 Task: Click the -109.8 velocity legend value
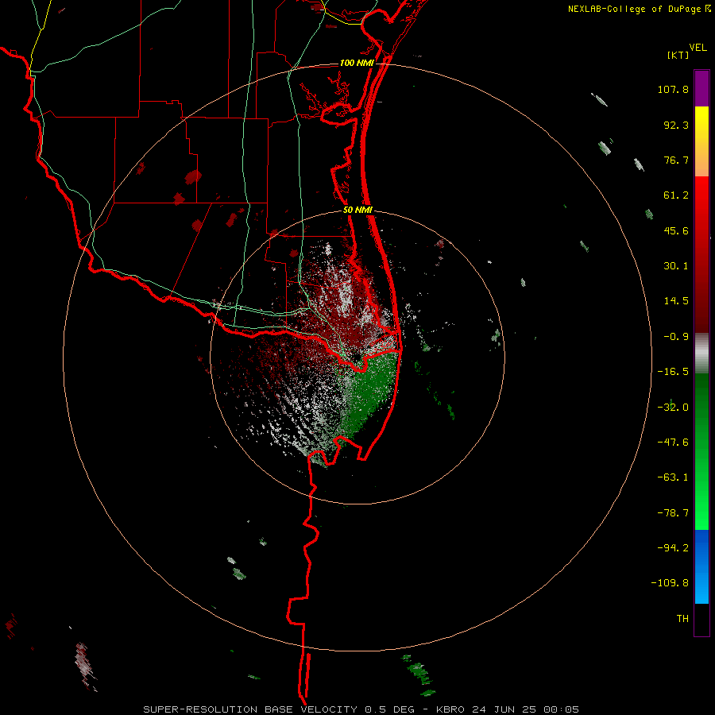(x=670, y=583)
